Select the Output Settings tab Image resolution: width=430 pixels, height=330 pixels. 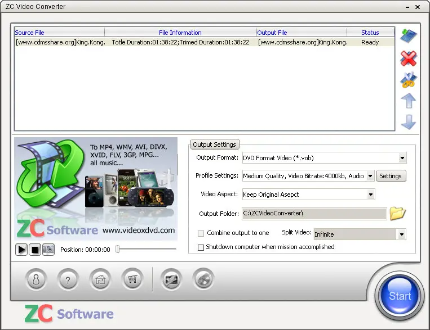click(x=215, y=144)
